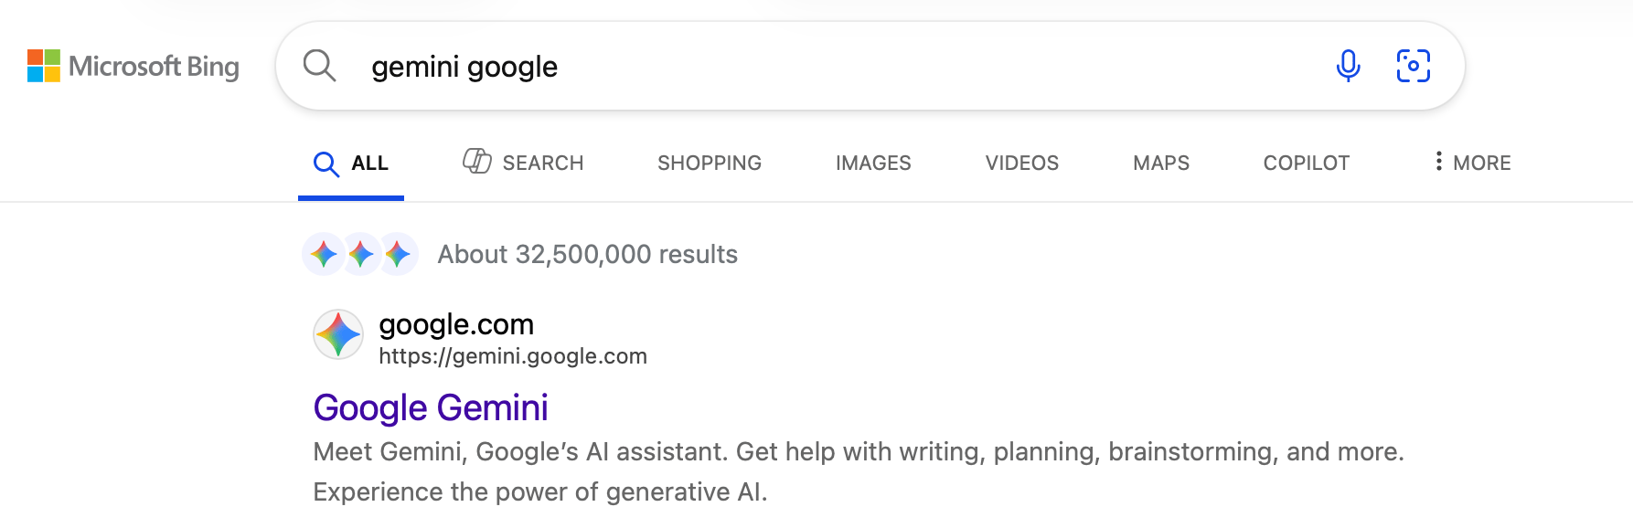The height and width of the screenshot is (528, 1633).
Task: Click the Gemini favicon next to google.com
Action: tap(337, 335)
